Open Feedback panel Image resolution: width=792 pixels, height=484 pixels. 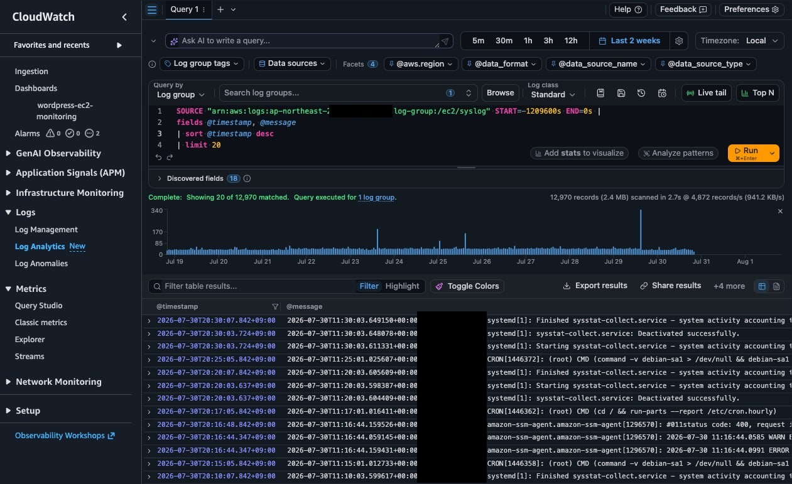click(683, 9)
